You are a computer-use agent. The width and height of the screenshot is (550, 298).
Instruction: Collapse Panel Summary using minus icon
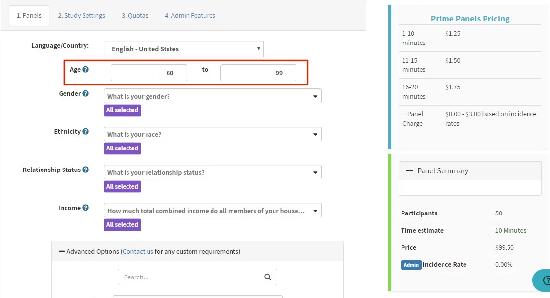pyautogui.click(x=409, y=171)
